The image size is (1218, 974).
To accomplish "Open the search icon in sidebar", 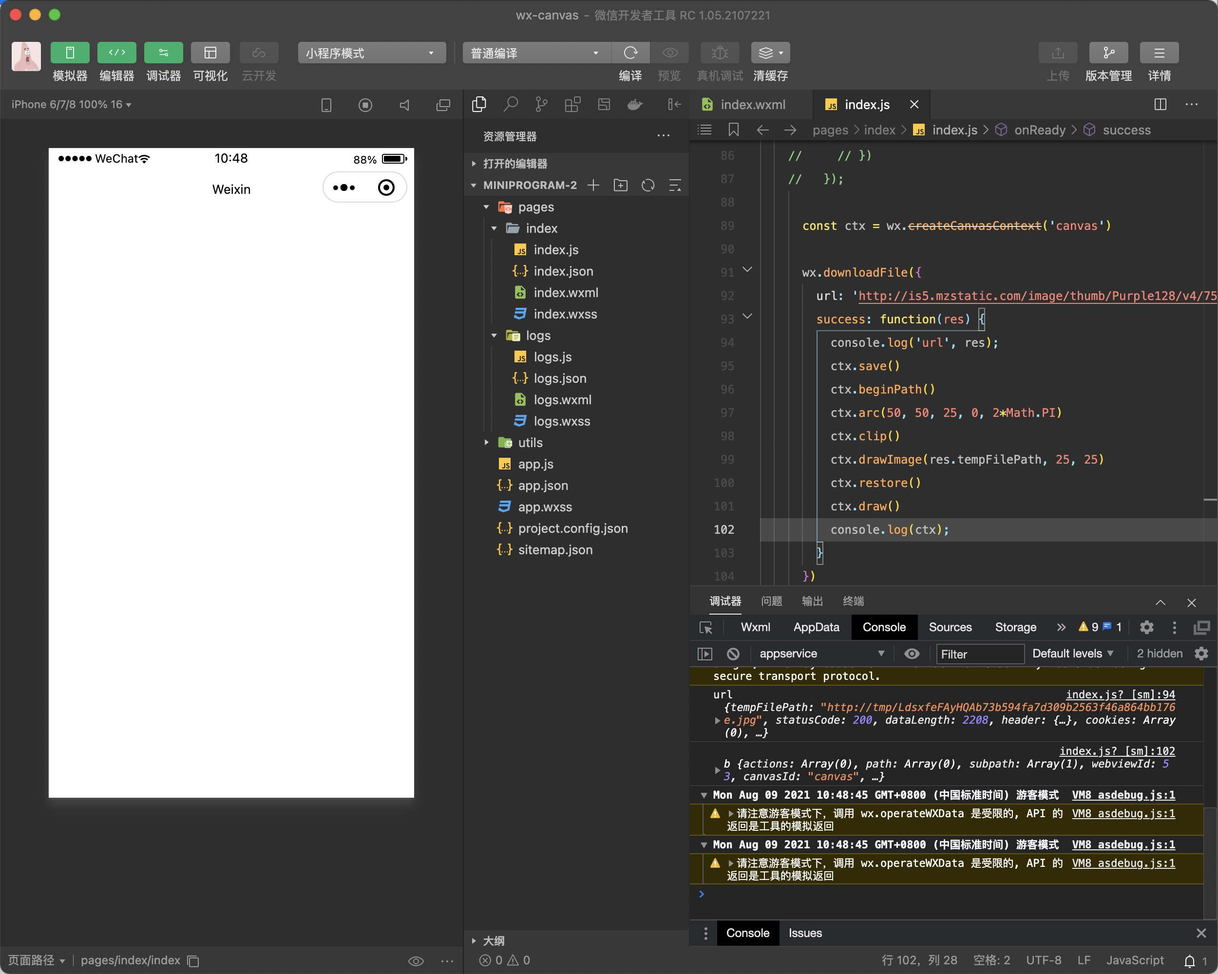I will click(510, 104).
